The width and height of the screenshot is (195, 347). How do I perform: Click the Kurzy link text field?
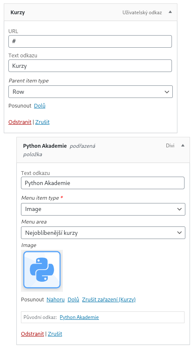coord(90,66)
